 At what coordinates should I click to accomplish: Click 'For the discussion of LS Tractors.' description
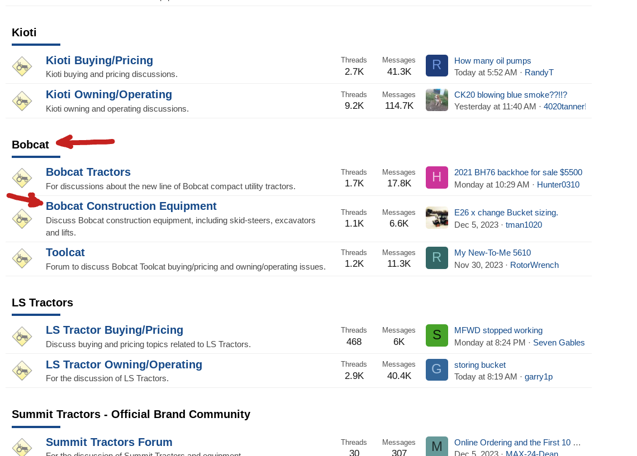coord(107,378)
